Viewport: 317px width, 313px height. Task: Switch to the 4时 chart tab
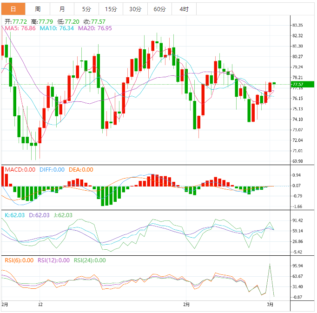click(x=184, y=9)
